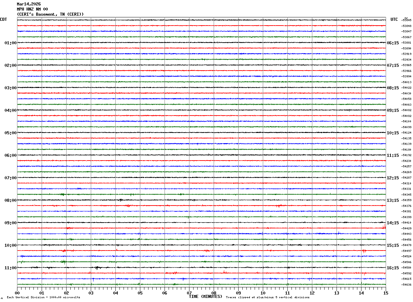This screenshot has height=302, width=413.
Task: Click the 16:15 UTC time label
Action: (x=393, y=268)
